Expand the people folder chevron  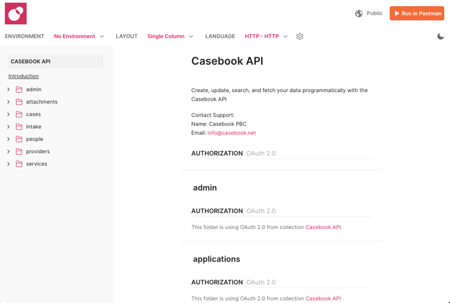click(x=9, y=139)
